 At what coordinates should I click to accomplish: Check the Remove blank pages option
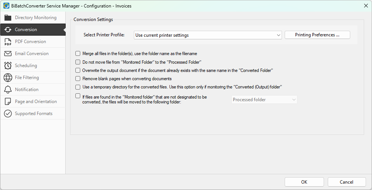(x=78, y=79)
